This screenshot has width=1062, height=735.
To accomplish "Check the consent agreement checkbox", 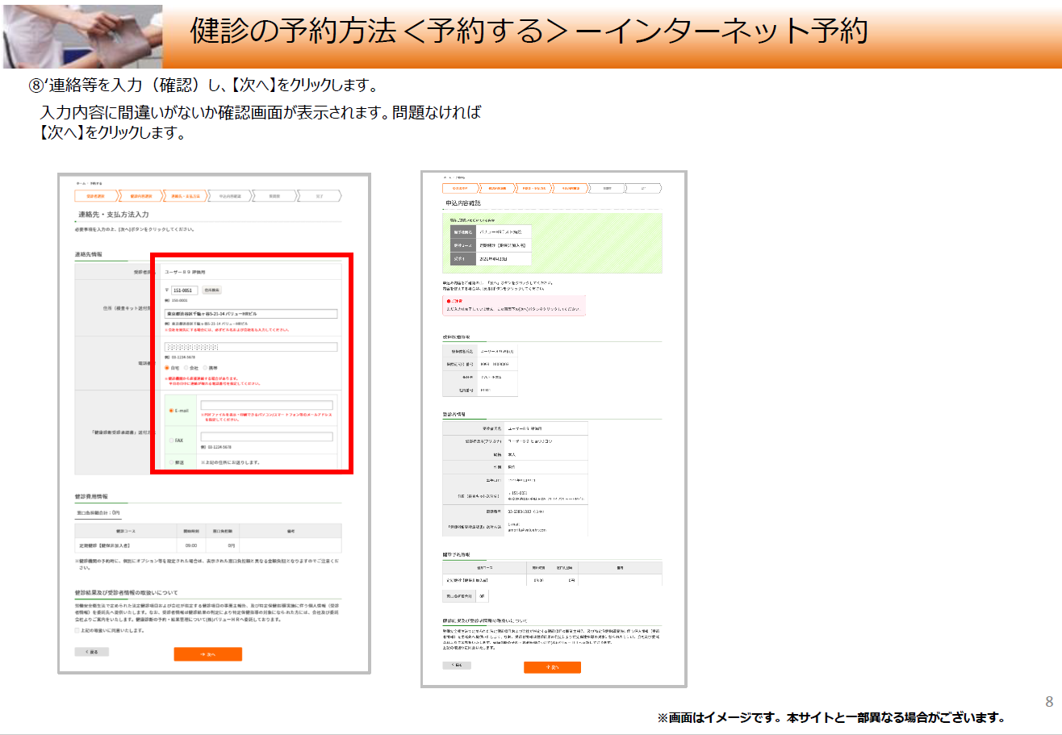I will coord(77,630).
